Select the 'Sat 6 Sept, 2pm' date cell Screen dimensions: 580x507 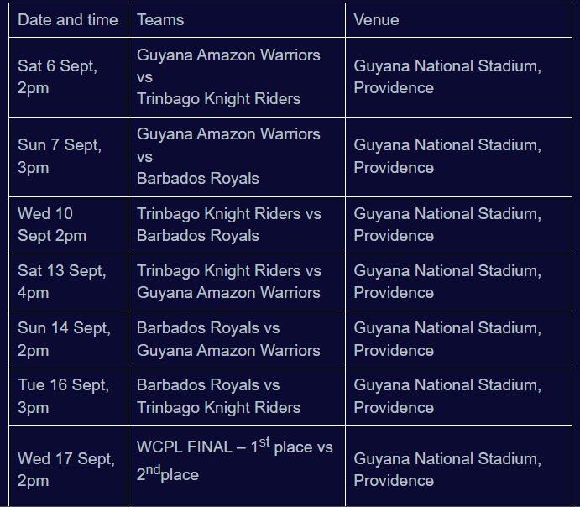click(x=68, y=77)
